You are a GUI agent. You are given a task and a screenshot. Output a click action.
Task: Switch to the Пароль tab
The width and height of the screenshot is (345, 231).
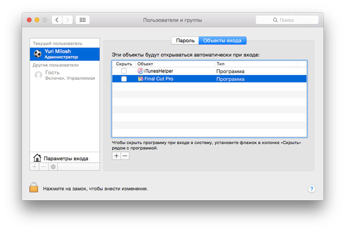point(185,40)
